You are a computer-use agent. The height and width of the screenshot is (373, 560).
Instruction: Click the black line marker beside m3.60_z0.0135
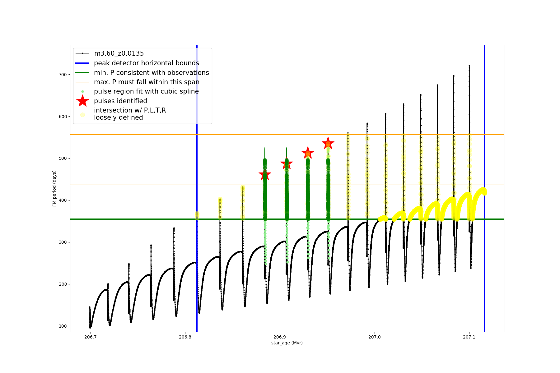click(x=82, y=53)
